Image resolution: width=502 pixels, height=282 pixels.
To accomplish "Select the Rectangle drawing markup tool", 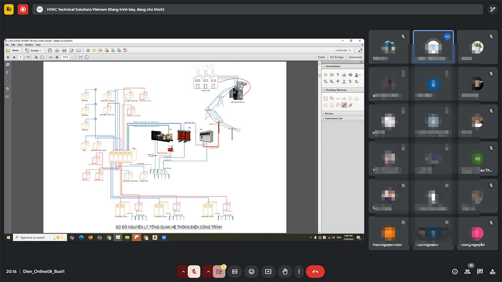I will tap(356, 99).
